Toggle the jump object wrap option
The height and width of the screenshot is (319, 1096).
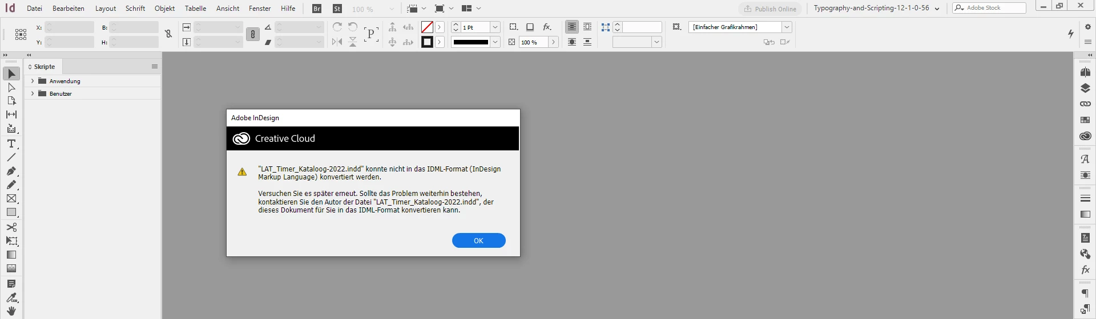(x=587, y=42)
